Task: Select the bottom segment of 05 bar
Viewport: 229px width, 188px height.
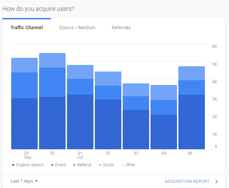Action: (192, 122)
